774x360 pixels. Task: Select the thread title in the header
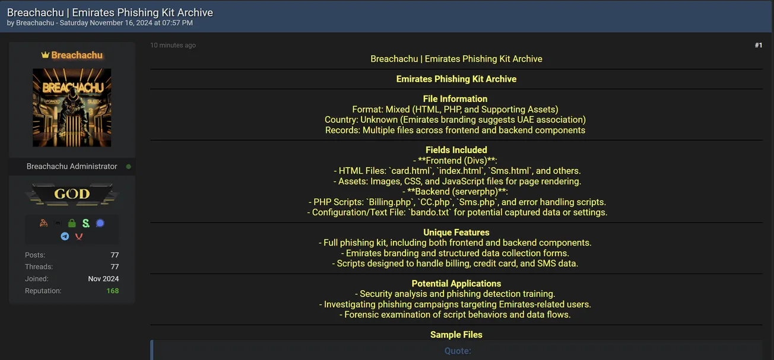[x=110, y=12]
